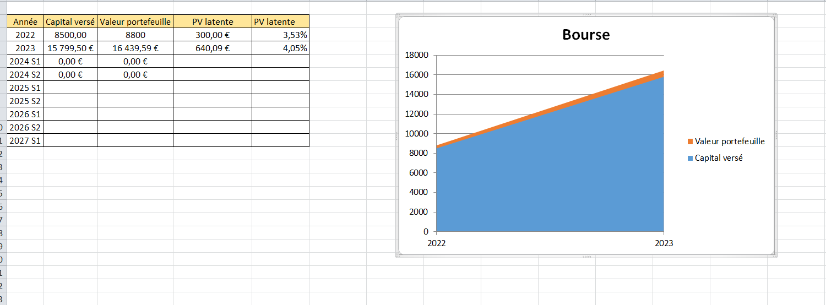This screenshot has width=826, height=305.
Task: Click the blue Capital versé legend swatch
Action: coord(690,159)
